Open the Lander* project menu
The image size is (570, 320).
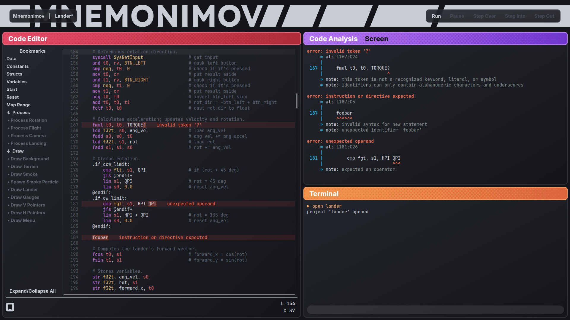pos(64,16)
